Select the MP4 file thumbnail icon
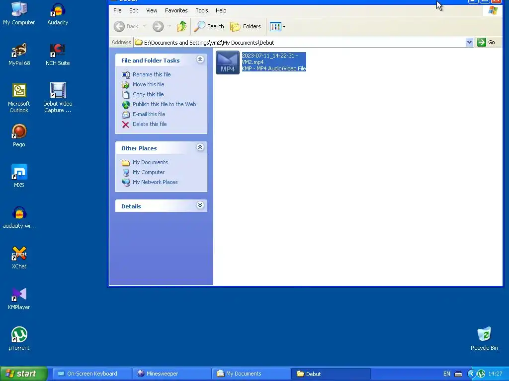 click(228, 63)
